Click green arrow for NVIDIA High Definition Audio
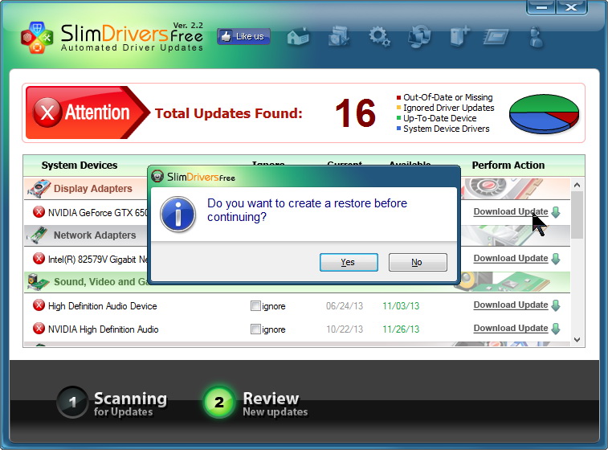This screenshot has width=608, height=450. coord(556,329)
